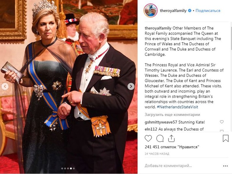
Task: Select the fifth carousel dot indicator
Action: tap(74, 168)
